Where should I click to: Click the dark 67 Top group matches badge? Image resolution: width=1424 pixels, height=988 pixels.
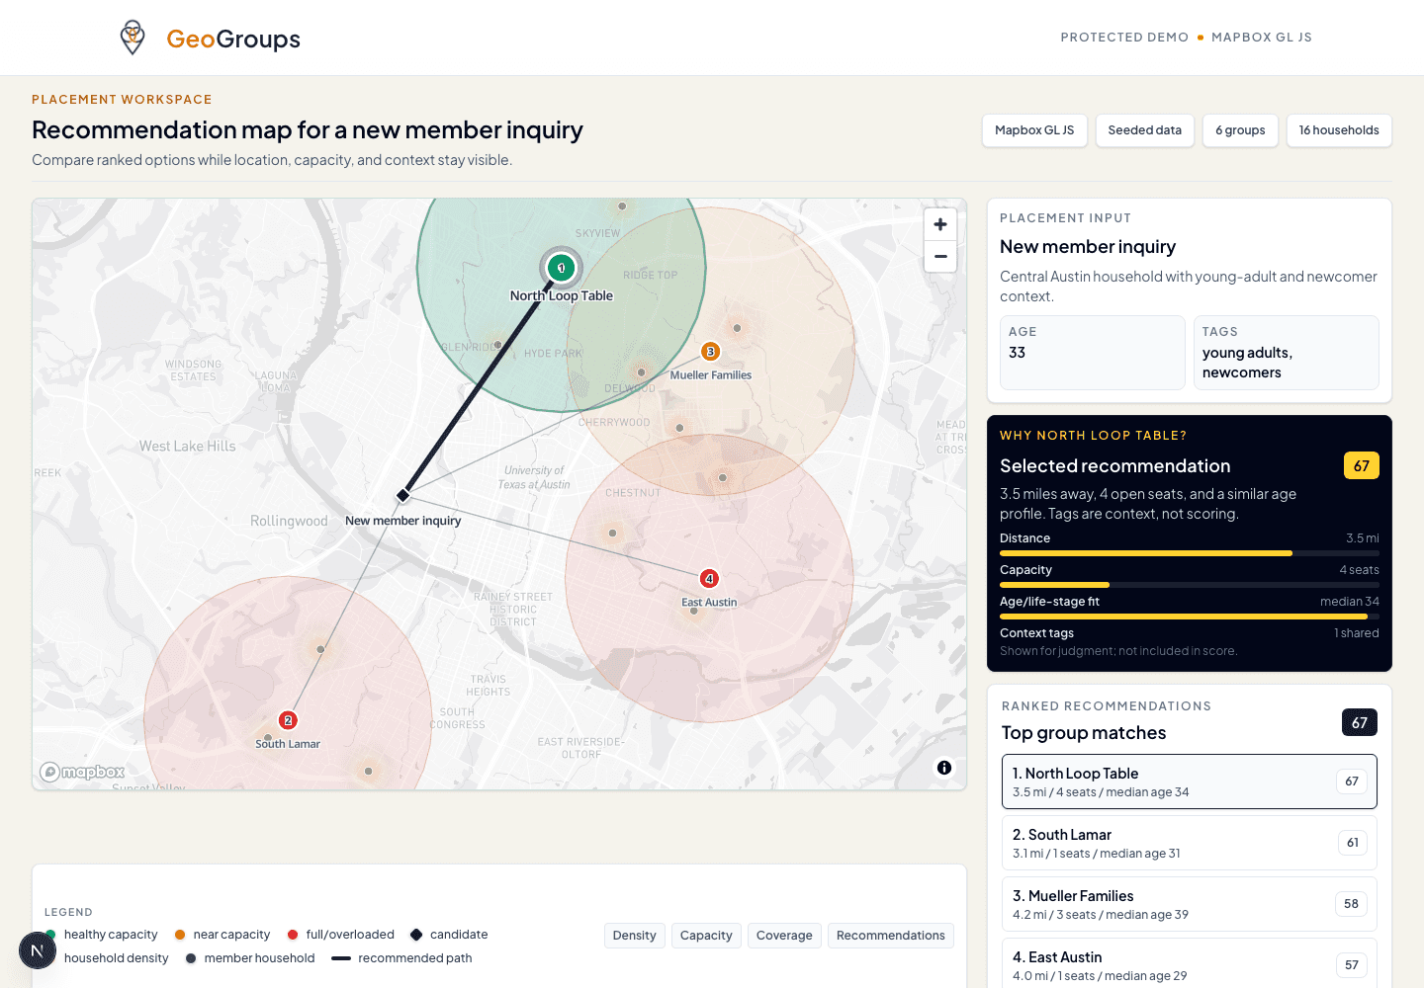(x=1360, y=722)
